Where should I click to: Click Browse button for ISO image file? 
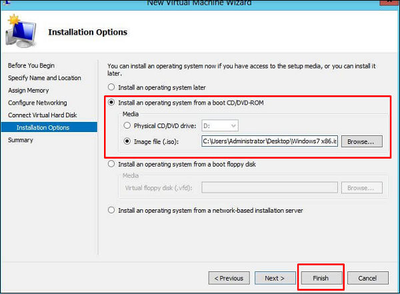point(362,141)
